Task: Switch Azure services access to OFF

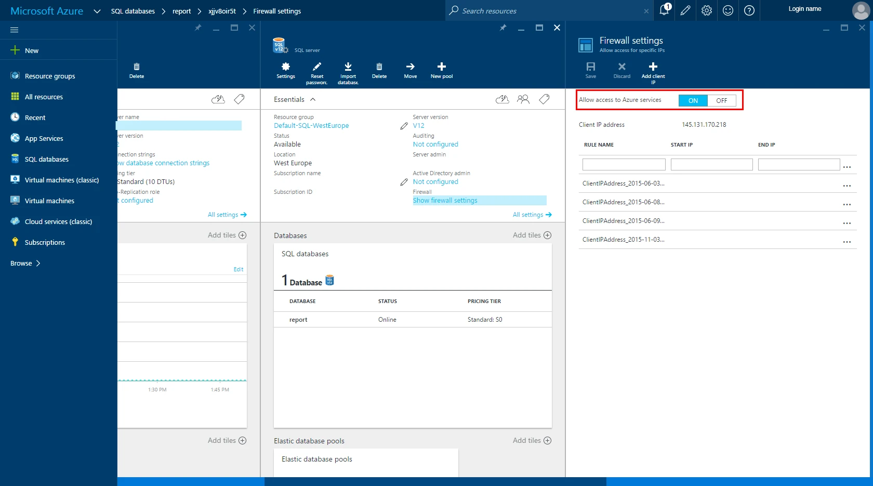Action: tap(721, 101)
